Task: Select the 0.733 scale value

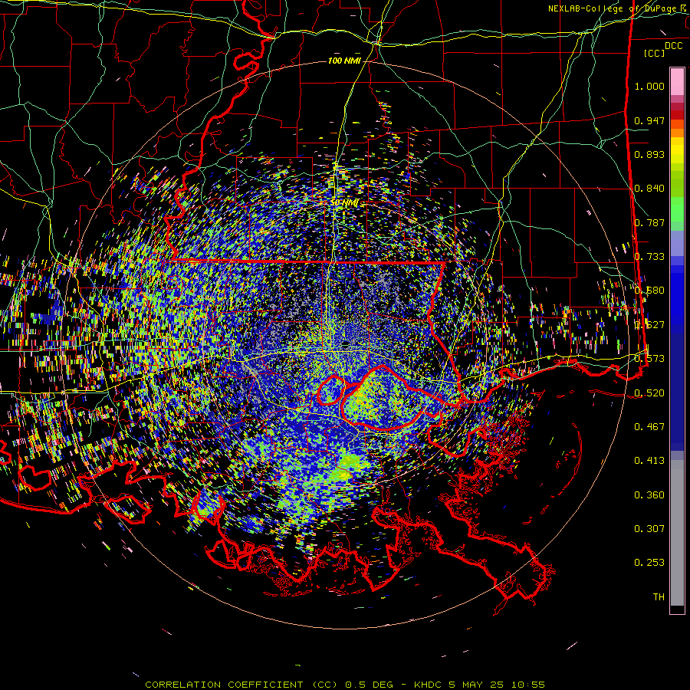Action: click(649, 257)
